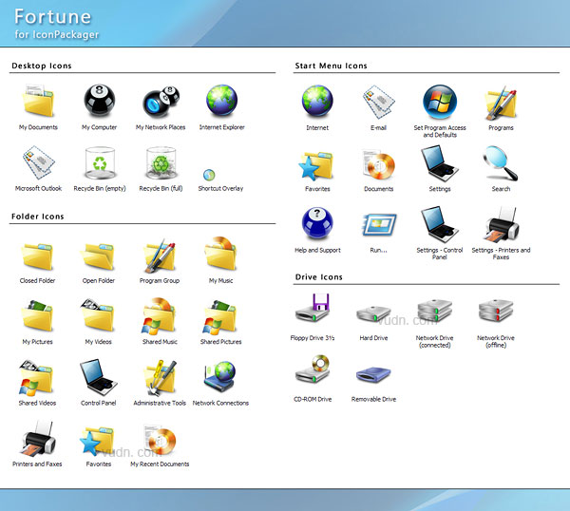Click the 'Administrative Tools' label
Viewport: 570px width, 511px height.
pyautogui.click(x=160, y=403)
